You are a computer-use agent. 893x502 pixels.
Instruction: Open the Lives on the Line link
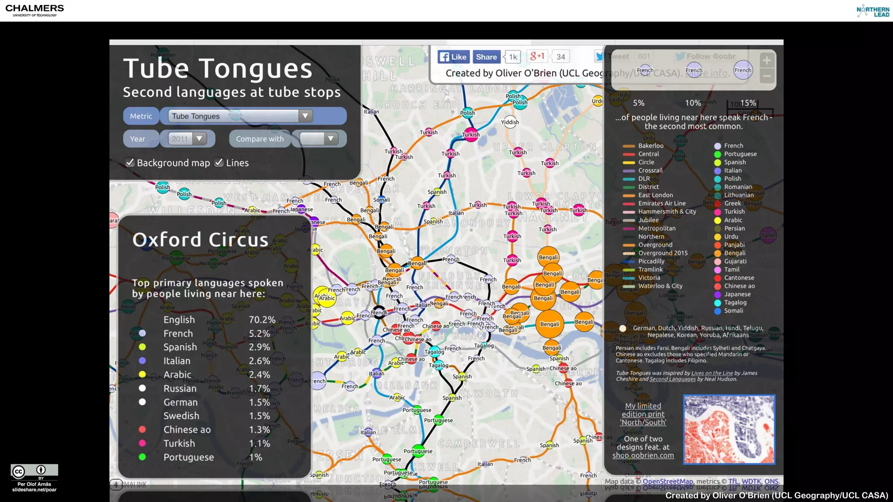click(x=712, y=373)
